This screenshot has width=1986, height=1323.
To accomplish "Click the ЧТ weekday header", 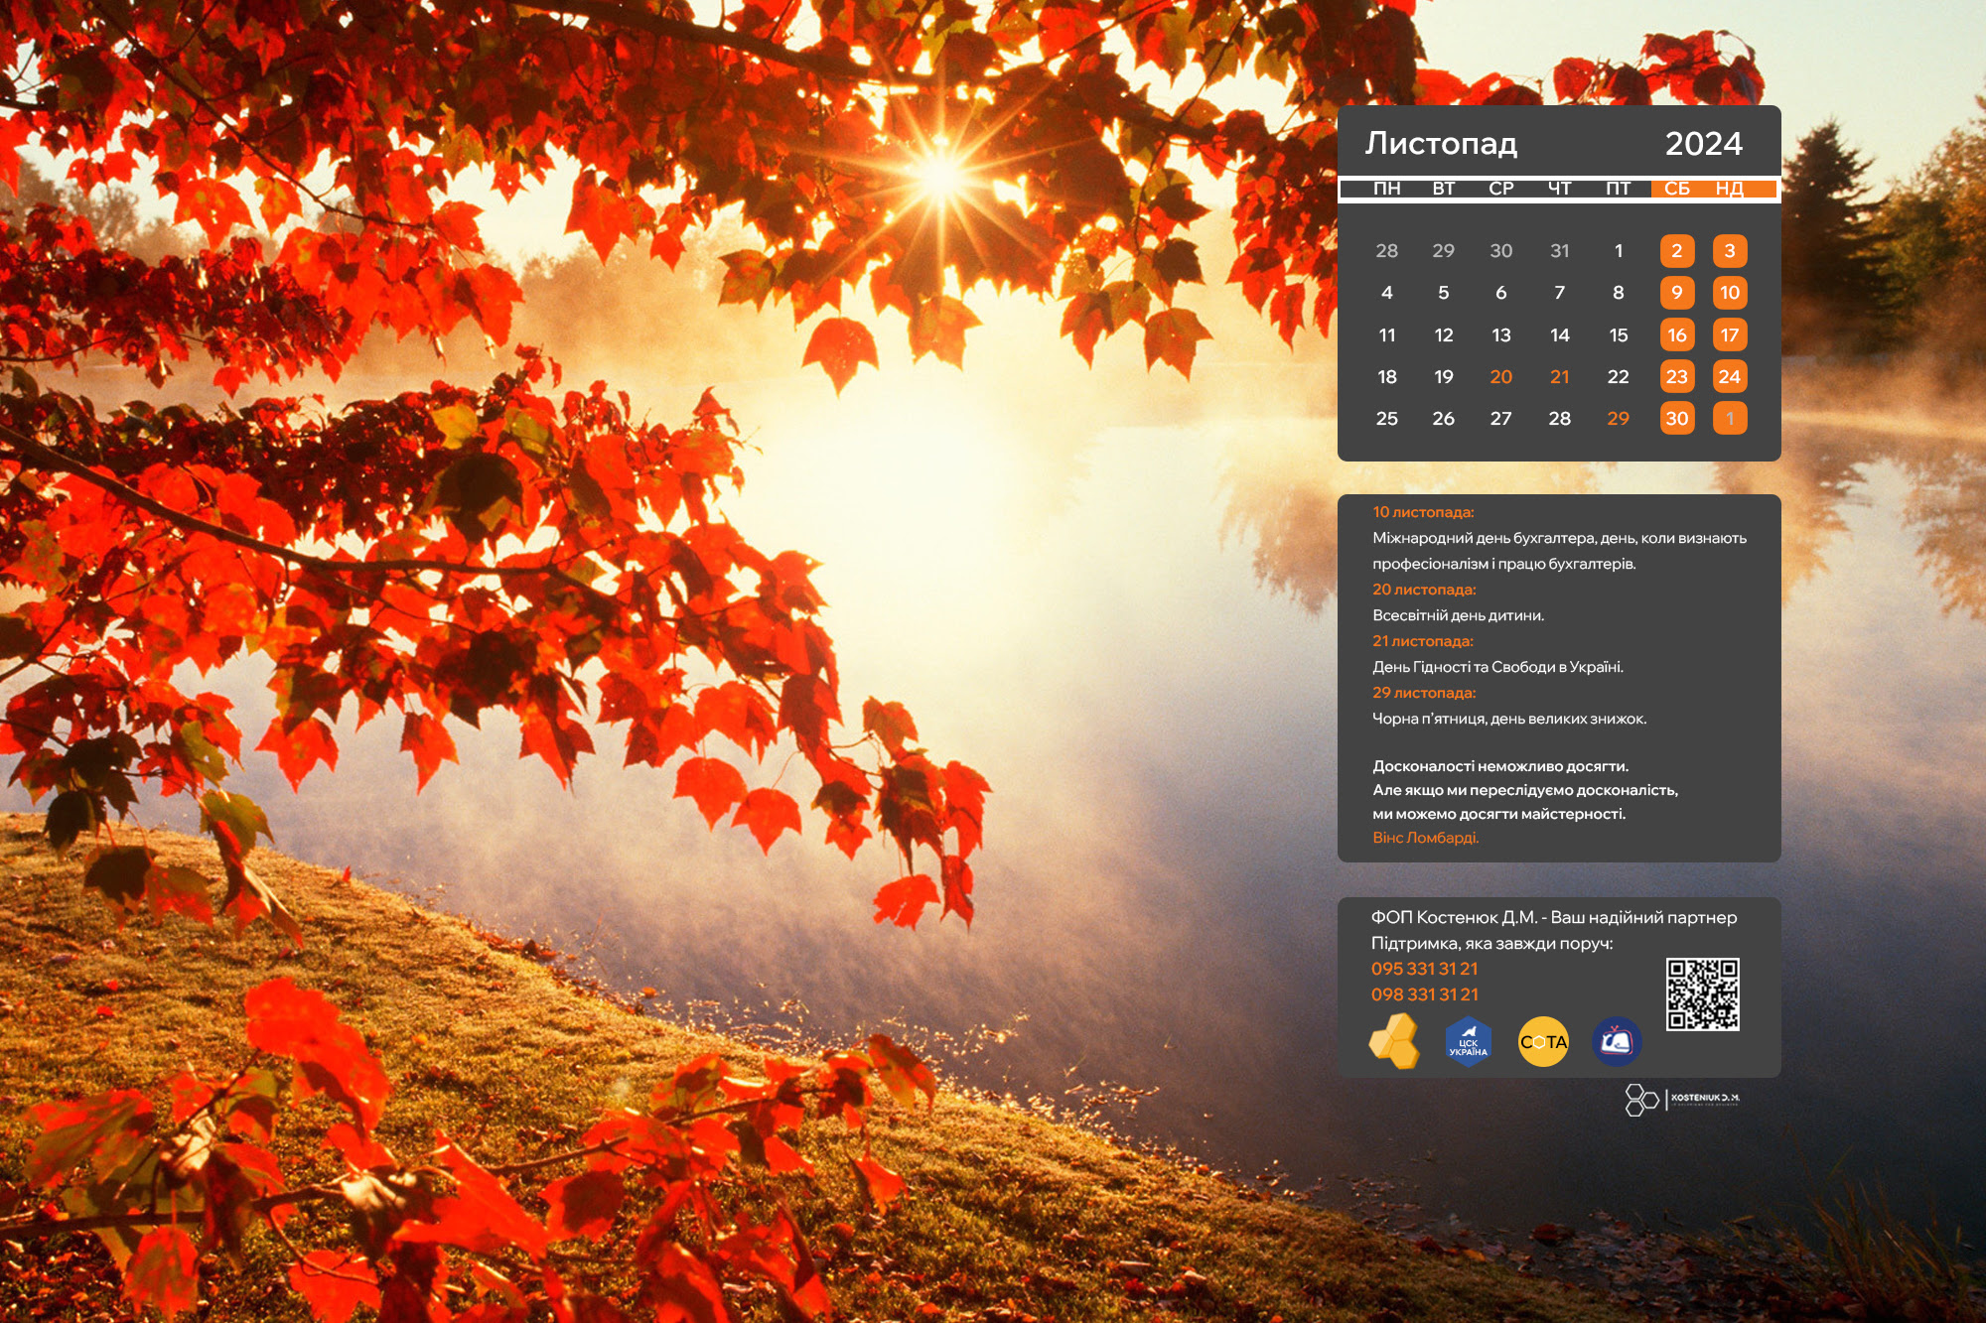I will 1560,189.
